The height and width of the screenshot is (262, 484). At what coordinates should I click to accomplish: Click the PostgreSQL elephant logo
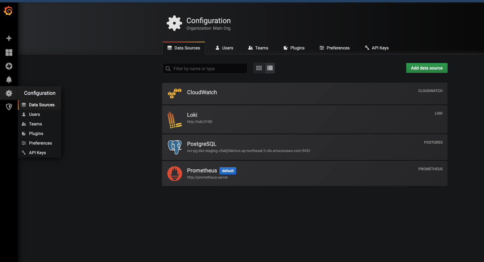[175, 147]
